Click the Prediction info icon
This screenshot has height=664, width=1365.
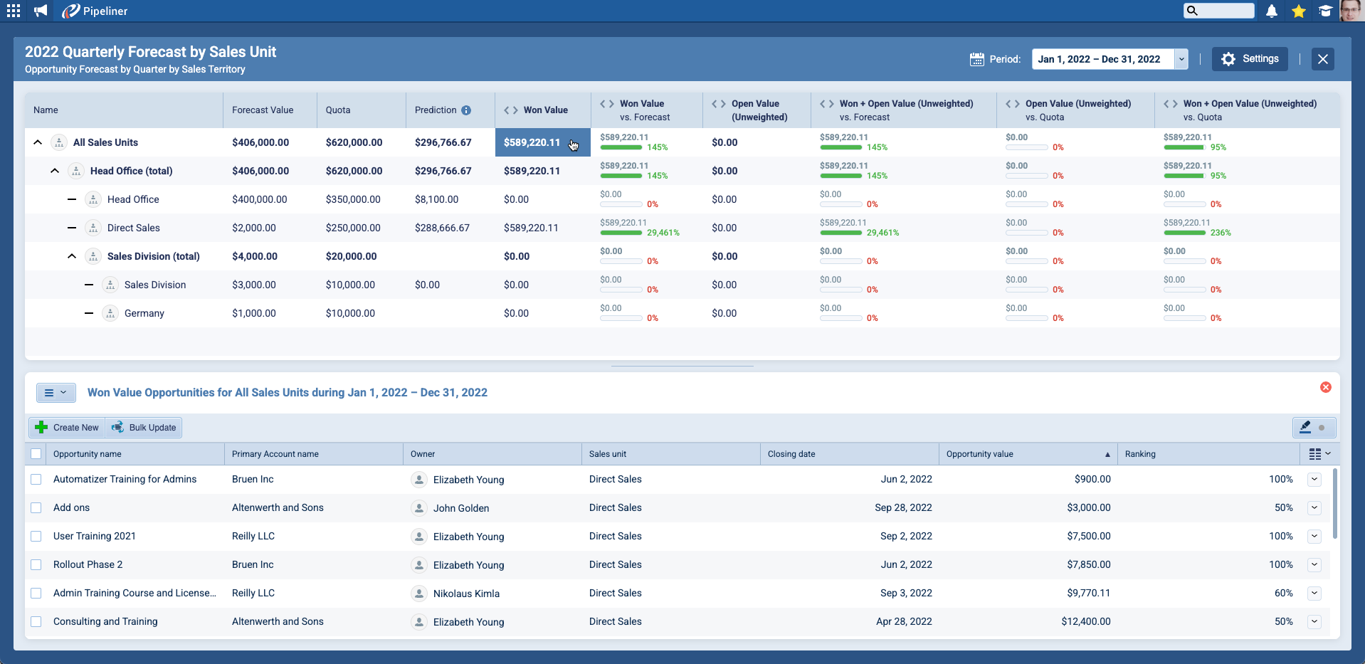466,110
